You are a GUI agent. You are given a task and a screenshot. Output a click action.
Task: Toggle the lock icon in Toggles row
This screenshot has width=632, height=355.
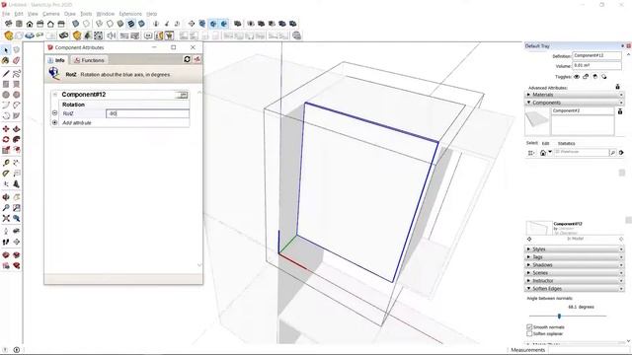(x=586, y=77)
